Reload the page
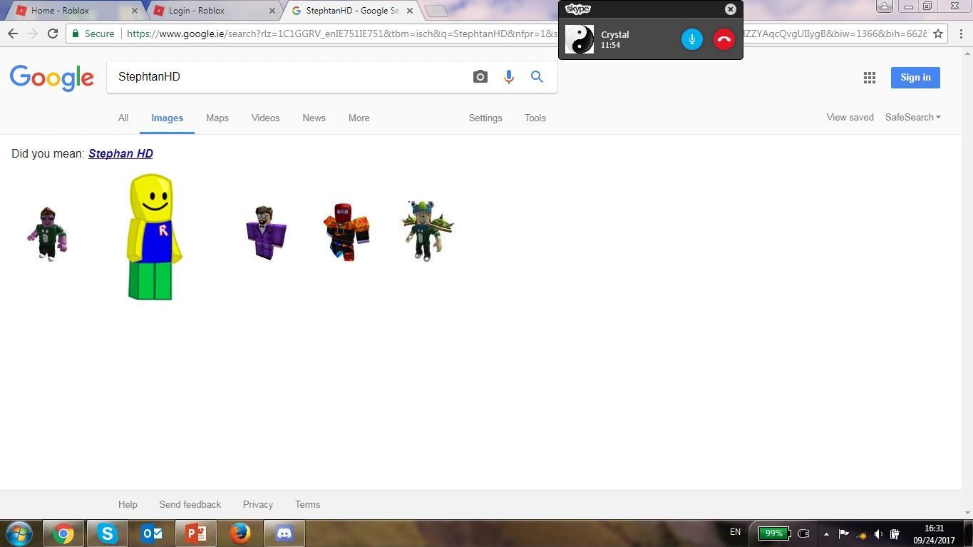The width and height of the screenshot is (973, 547). pyautogui.click(x=52, y=34)
